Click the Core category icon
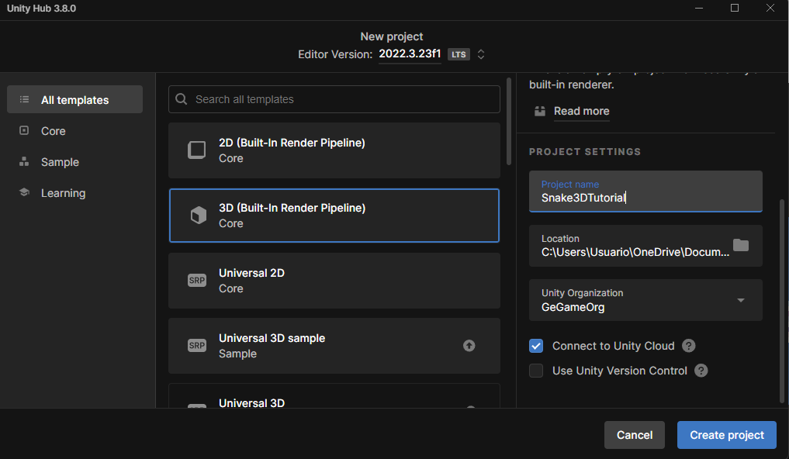Screen dimensions: 789x459 [24, 131]
